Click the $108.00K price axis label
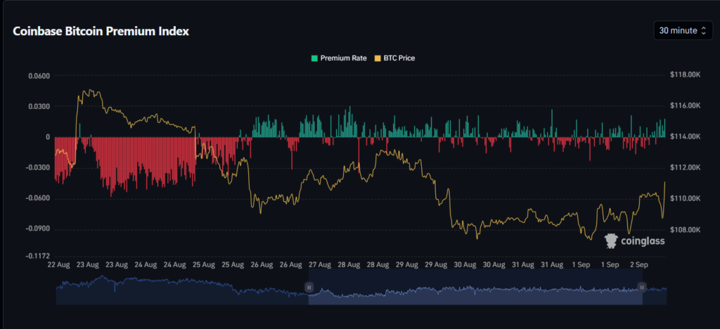Screen dimensions: 720x329 click(686, 229)
